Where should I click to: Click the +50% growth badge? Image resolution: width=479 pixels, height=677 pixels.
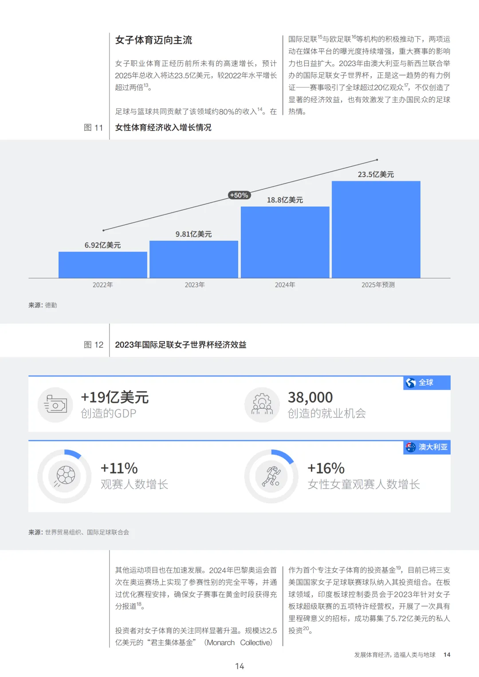(x=239, y=195)
